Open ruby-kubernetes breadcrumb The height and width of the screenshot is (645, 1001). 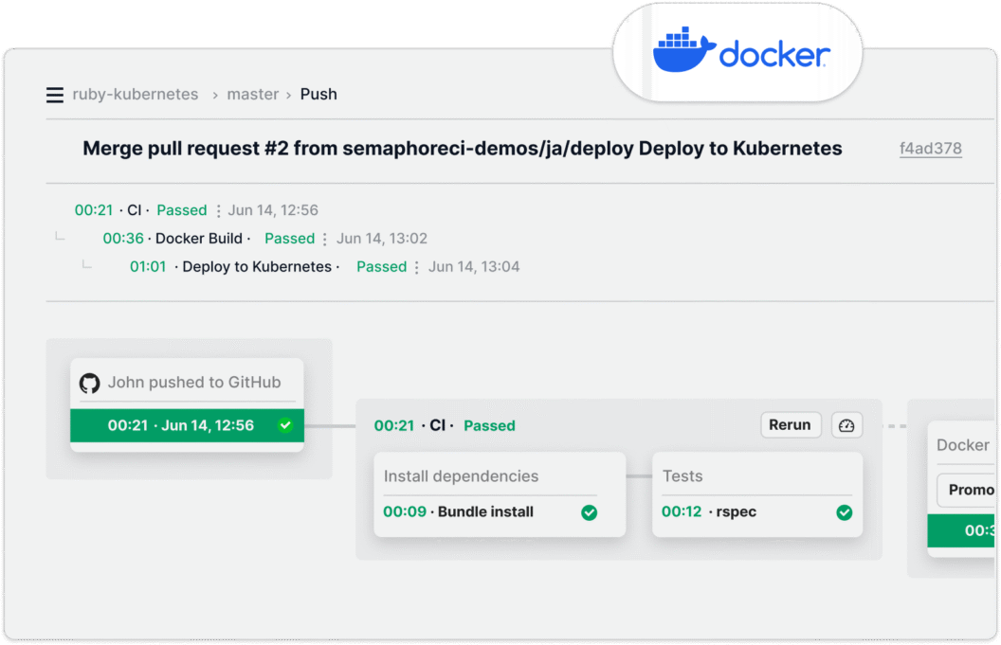click(136, 95)
